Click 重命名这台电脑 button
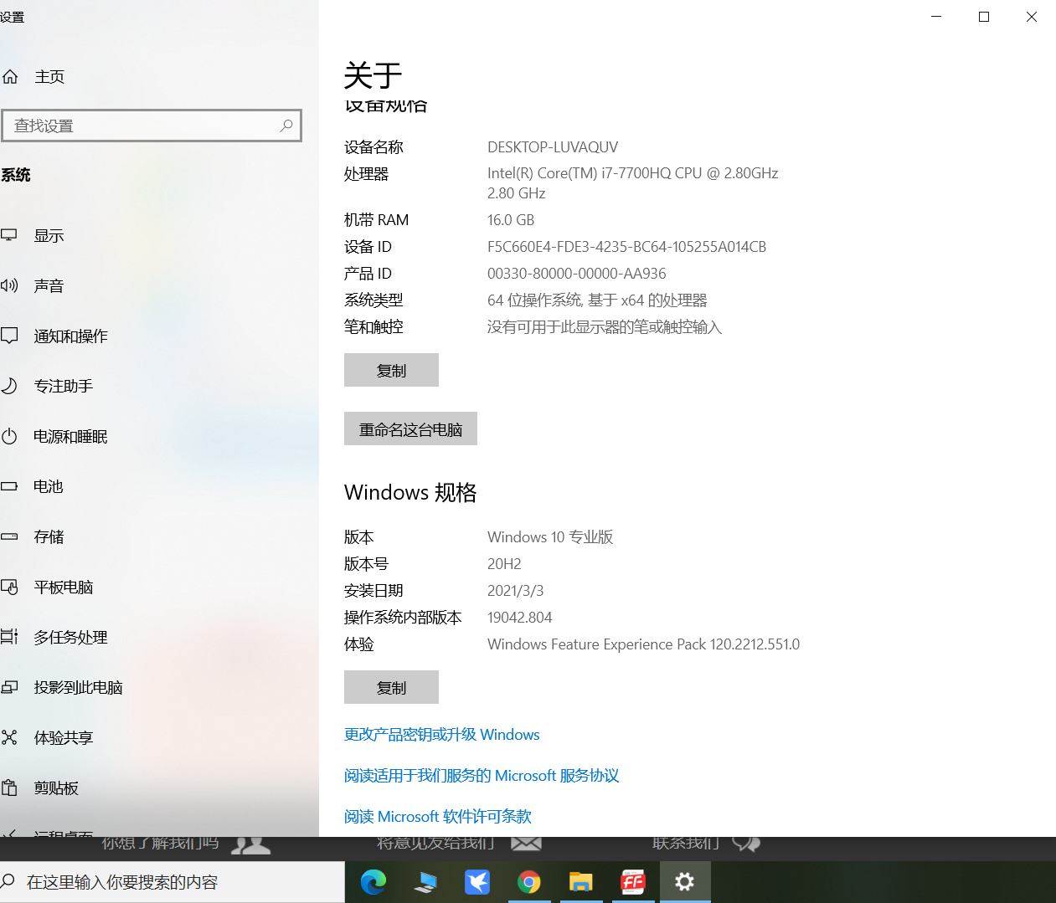The height and width of the screenshot is (903, 1056). [410, 428]
